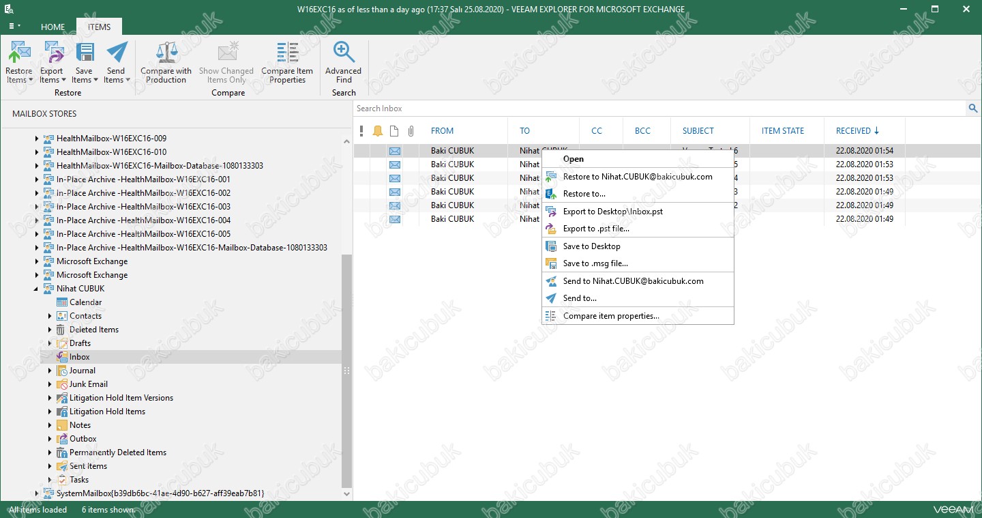Screen dimensions: 982x518
Task: Open the Restore Items ribbon button
Action: [x=19, y=62]
